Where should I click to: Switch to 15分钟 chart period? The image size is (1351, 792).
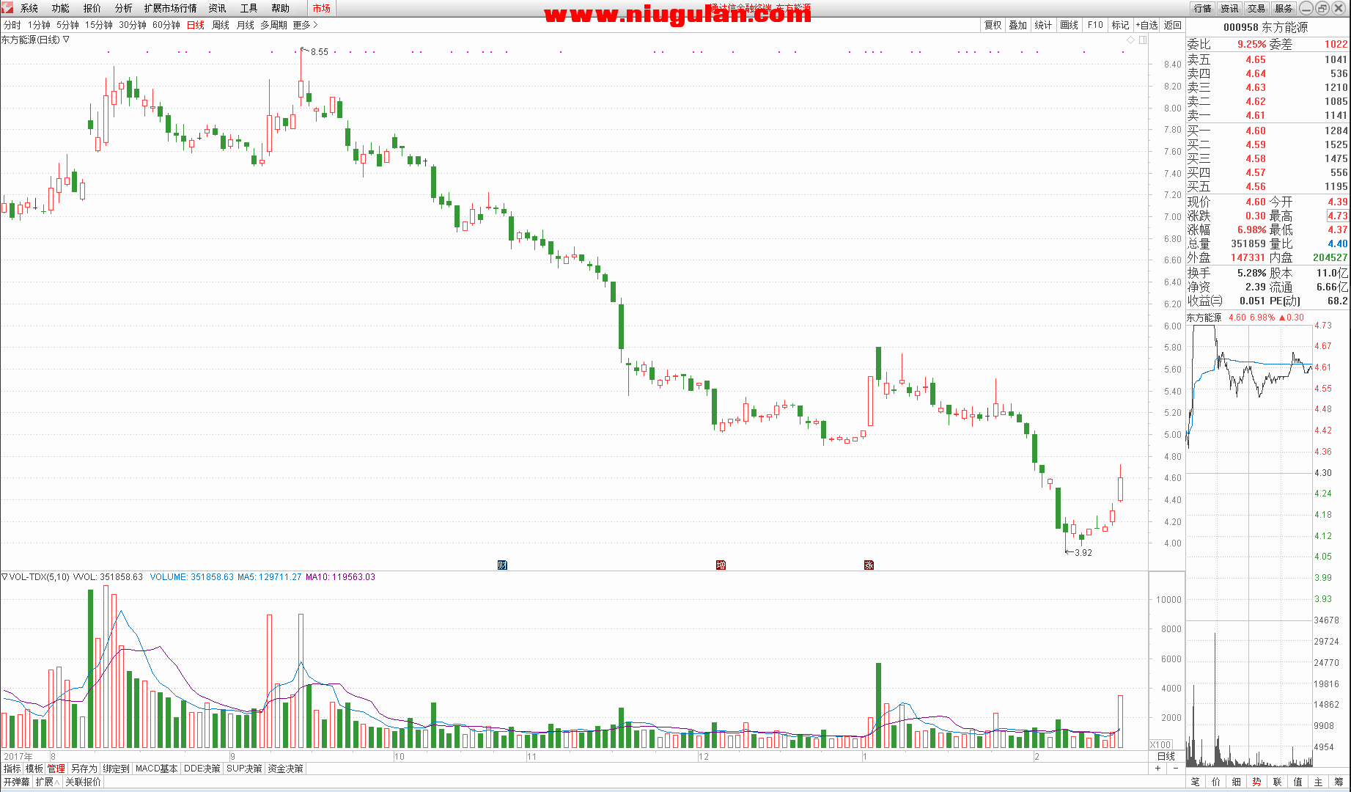99,25
